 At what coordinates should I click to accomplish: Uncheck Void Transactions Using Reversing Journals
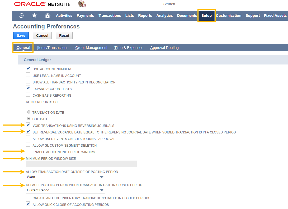(28, 125)
